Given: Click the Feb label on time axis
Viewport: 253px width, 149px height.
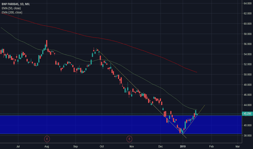Looking at the screenshot, I should [211, 146].
